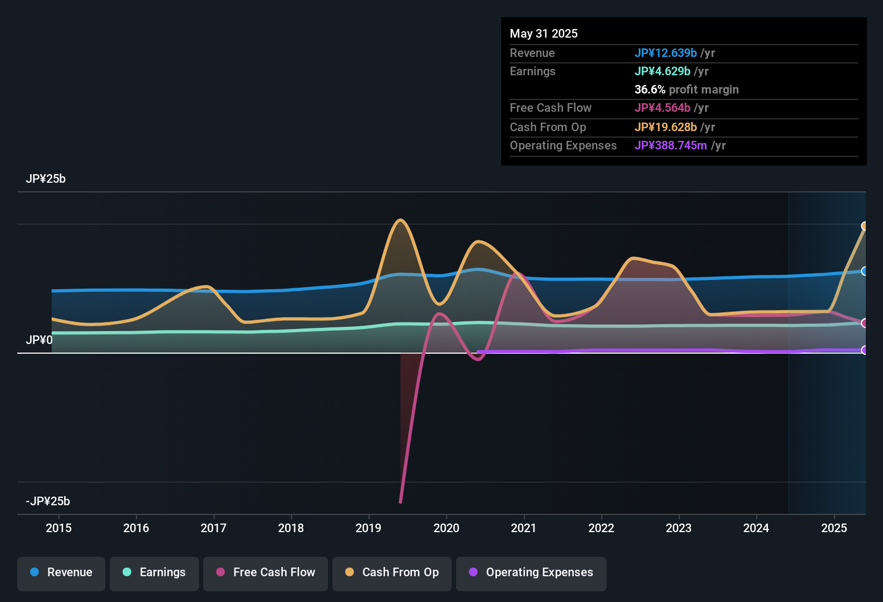Click the 2017 x-axis label
Image resolution: width=883 pixels, height=602 pixels.
[213, 528]
